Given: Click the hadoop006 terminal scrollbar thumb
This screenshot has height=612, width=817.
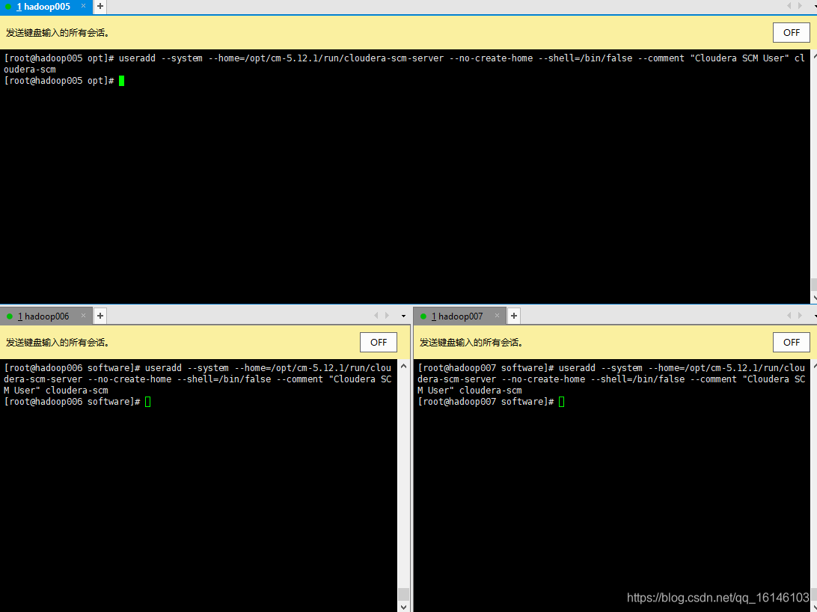Looking at the screenshot, I should [403, 594].
